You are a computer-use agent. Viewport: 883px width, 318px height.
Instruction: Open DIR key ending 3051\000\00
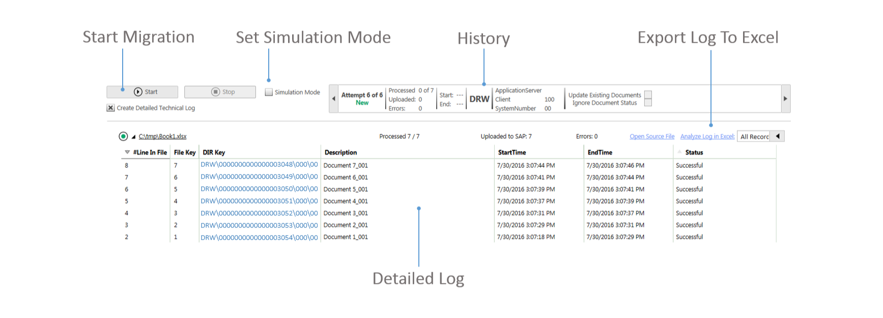tap(259, 201)
